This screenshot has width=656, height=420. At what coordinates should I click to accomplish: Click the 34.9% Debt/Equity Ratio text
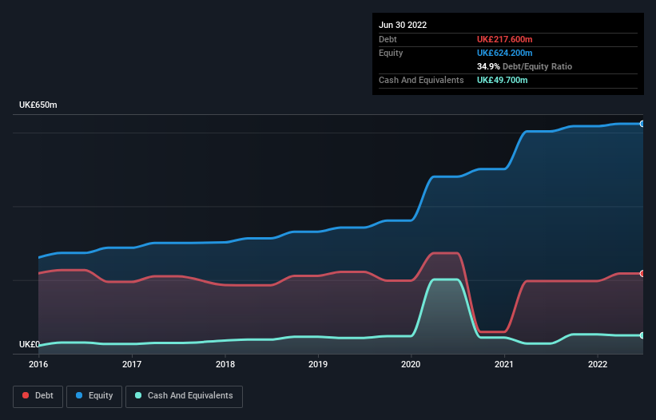tap(524, 66)
